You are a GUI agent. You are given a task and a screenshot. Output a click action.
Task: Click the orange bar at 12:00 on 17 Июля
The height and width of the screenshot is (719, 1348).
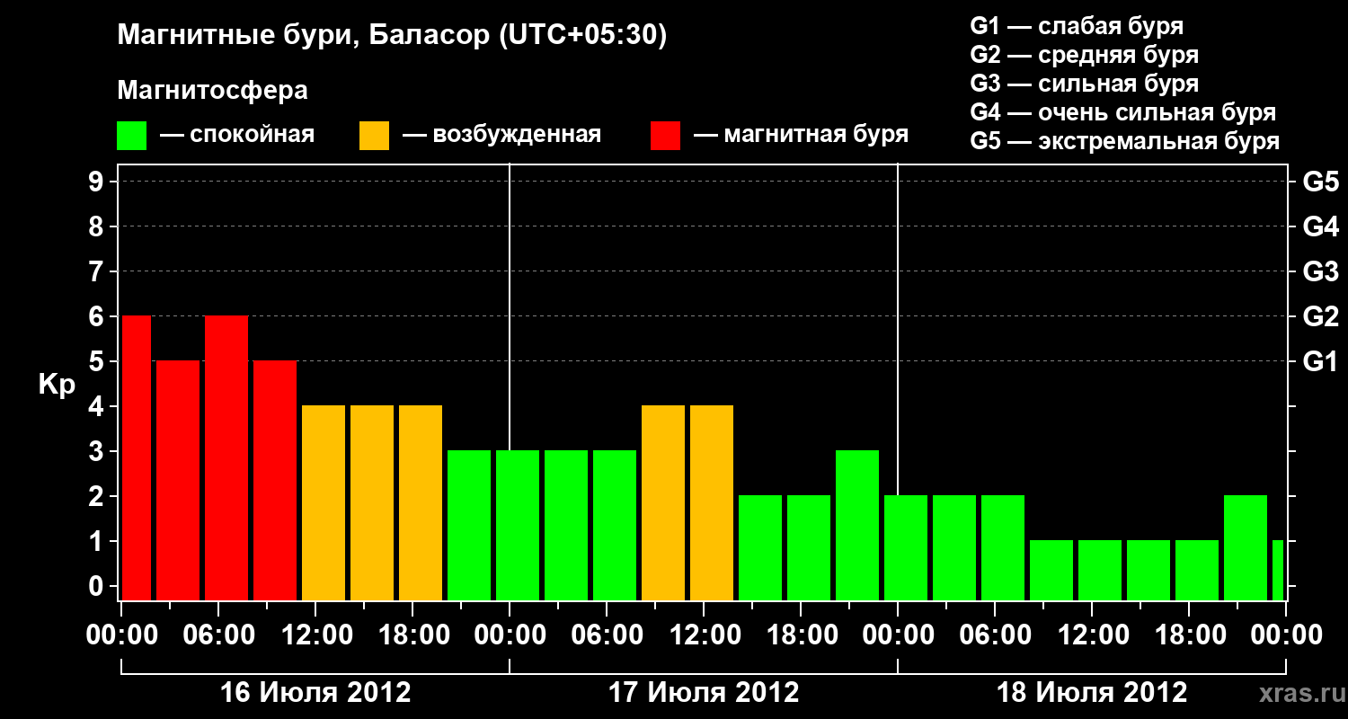tap(712, 503)
